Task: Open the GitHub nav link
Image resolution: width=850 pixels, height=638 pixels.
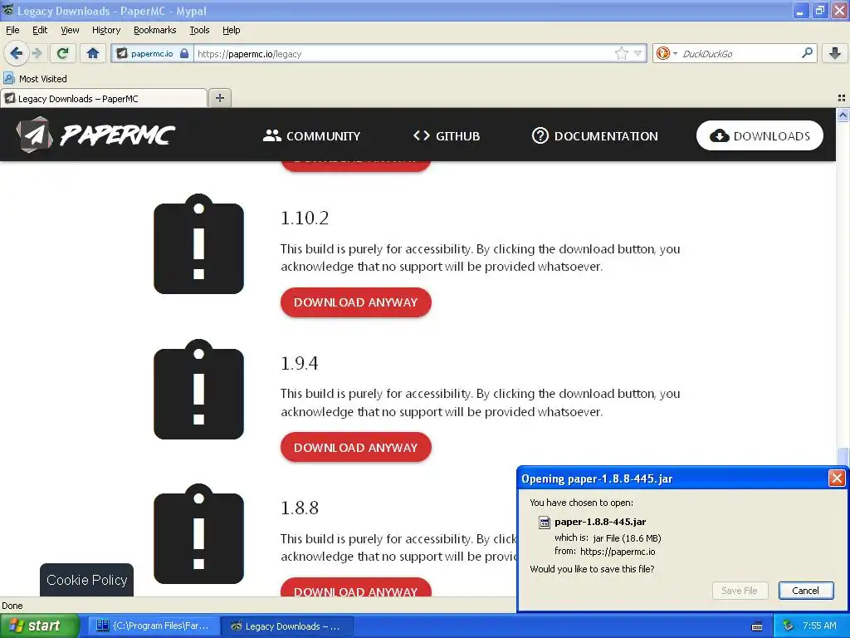Action: click(447, 136)
